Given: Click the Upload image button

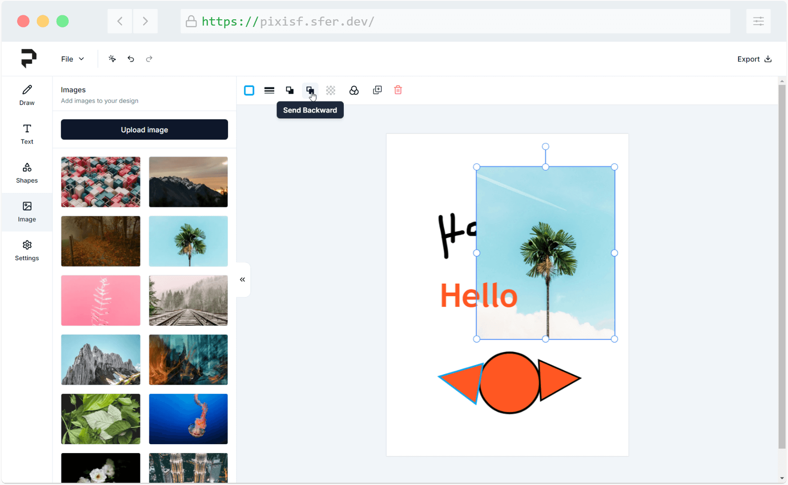Looking at the screenshot, I should click(x=144, y=130).
